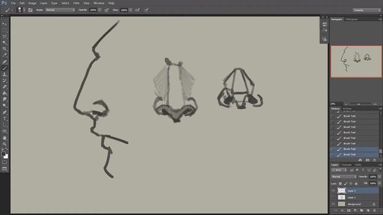Screen dimensions: 383x215
Task: Select the Pen tool
Action: click(x=4, y=112)
